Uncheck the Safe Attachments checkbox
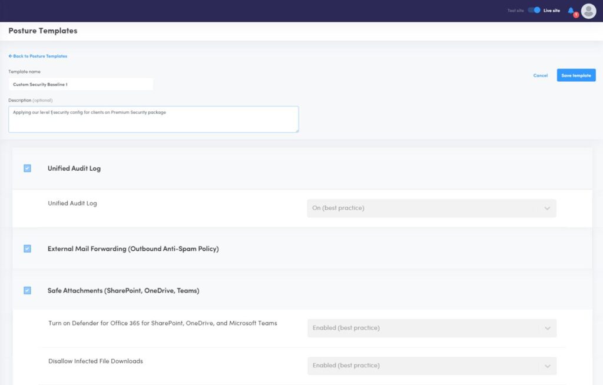Viewport: 603px width, 385px height. [x=27, y=290]
